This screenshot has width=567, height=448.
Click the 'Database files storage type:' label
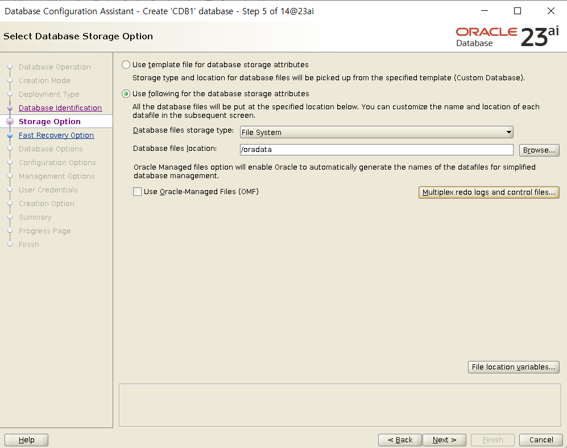pos(183,130)
